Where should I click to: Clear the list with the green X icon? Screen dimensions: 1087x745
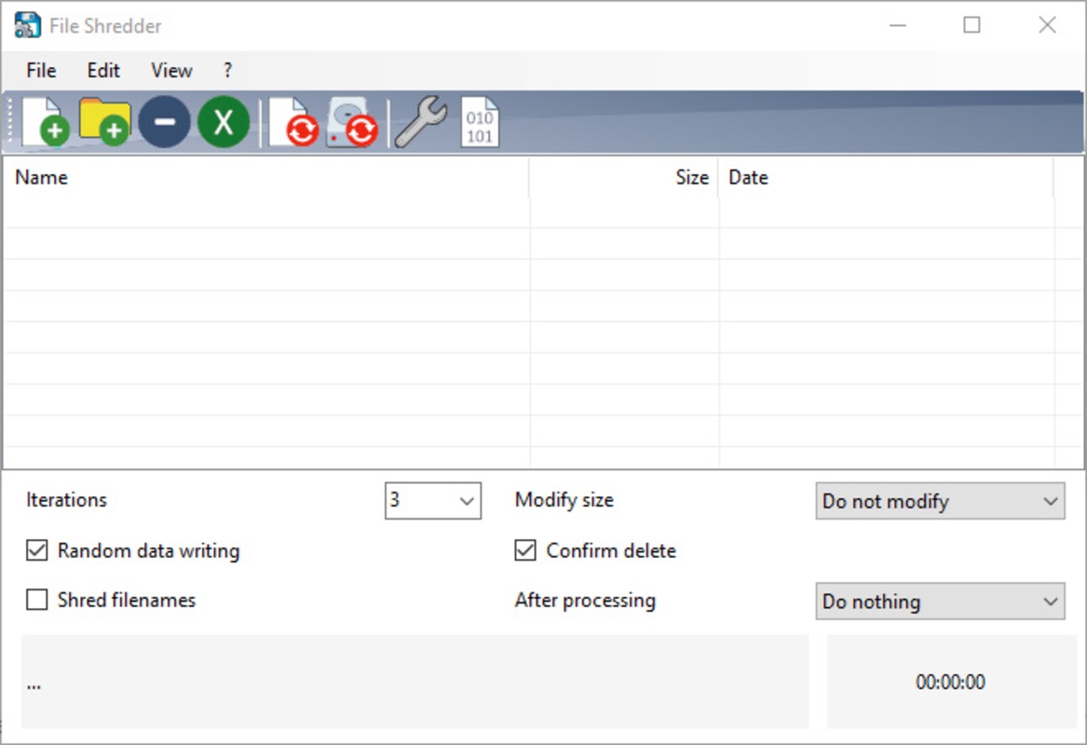pos(224,122)
